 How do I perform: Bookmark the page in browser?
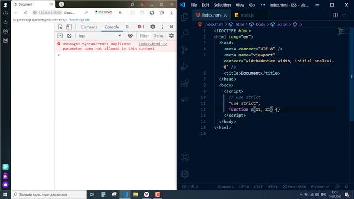tap(120, 13)
